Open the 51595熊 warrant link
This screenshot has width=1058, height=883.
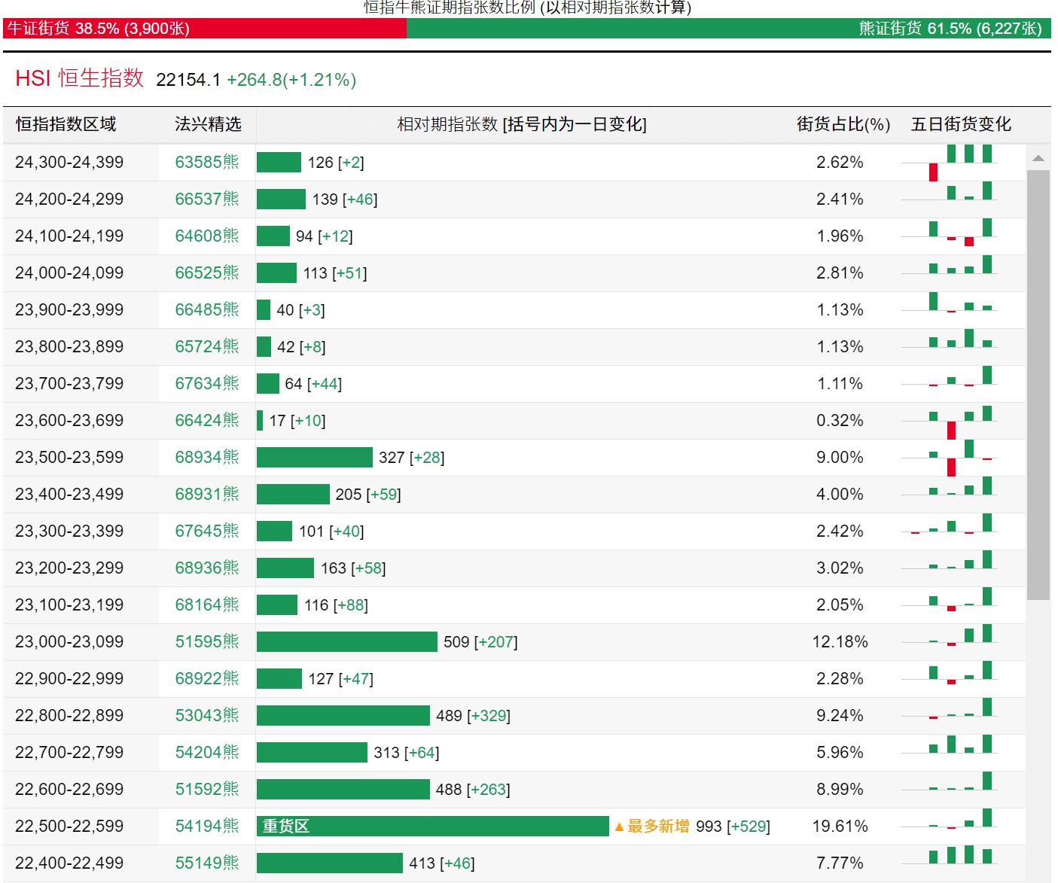pos(206,642)
